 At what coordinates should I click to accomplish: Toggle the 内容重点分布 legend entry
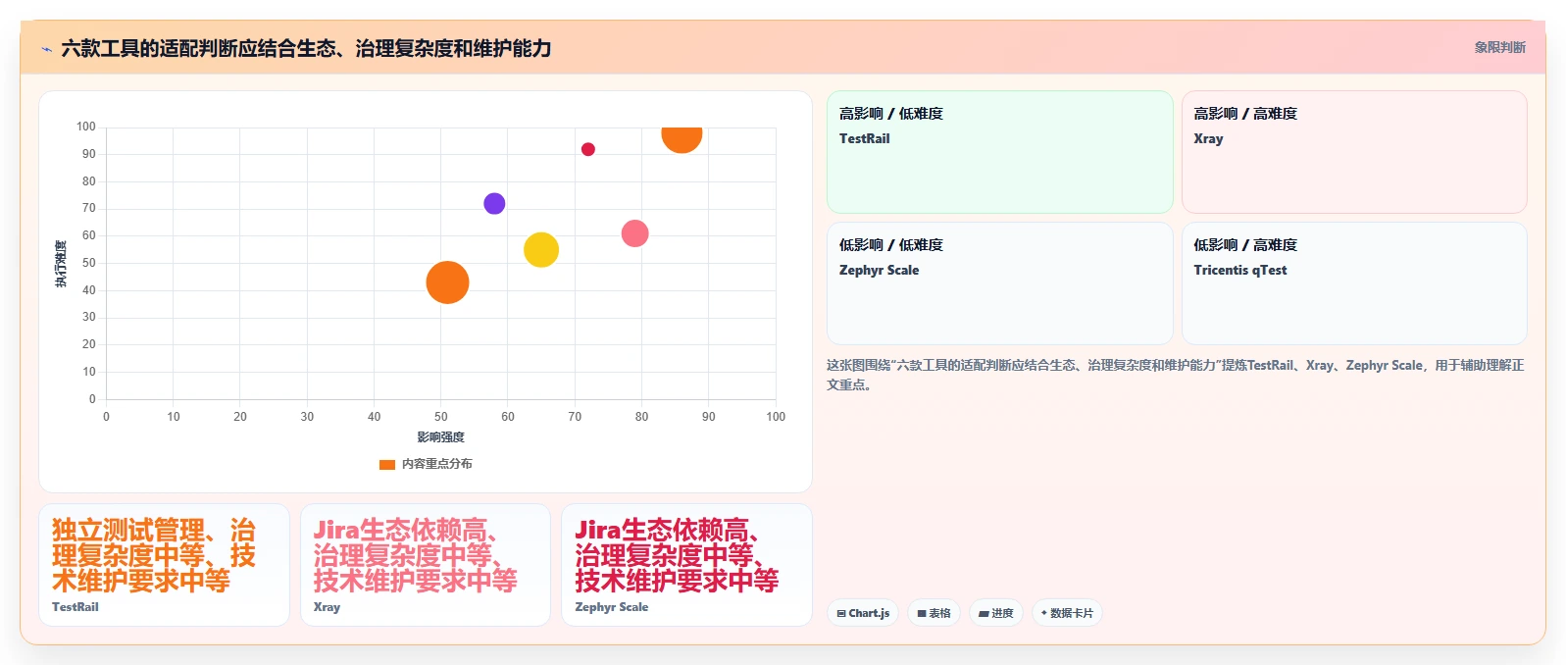tap(426, 464)
